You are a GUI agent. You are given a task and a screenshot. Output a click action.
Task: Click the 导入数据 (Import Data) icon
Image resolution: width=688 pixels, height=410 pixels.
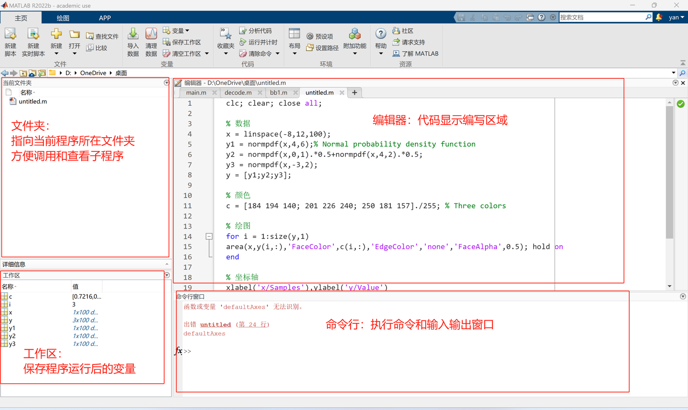coord(133,34)
